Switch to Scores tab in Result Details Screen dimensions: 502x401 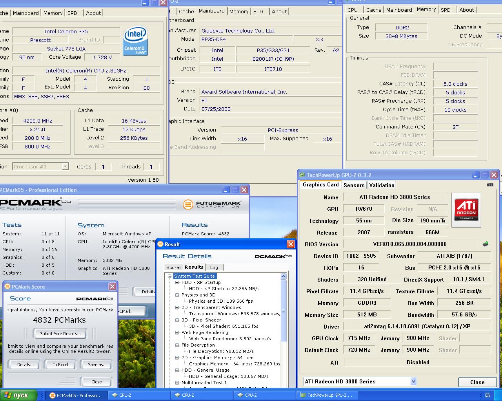[174, 267]
